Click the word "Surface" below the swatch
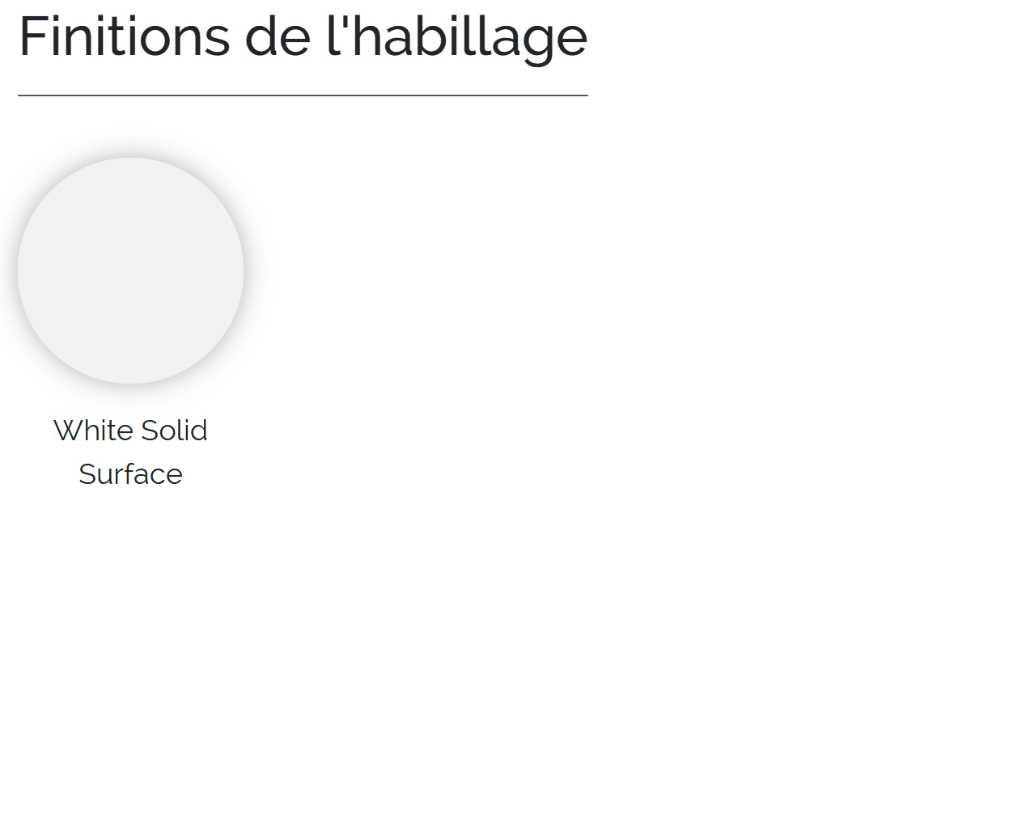 point(130,474)
